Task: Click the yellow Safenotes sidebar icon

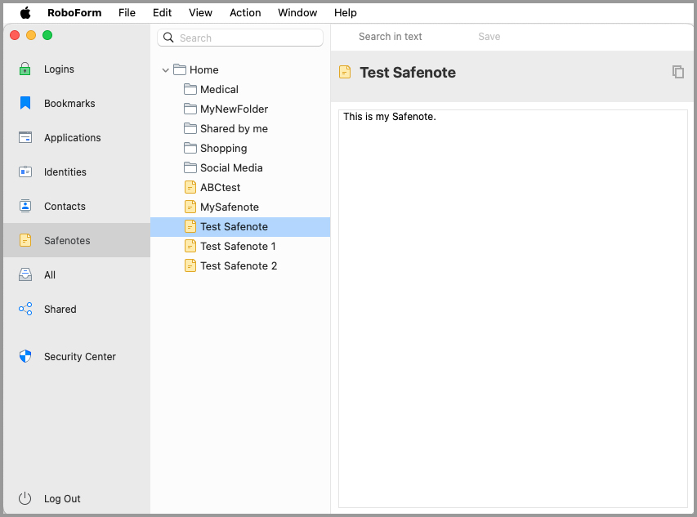Action: 25,240
